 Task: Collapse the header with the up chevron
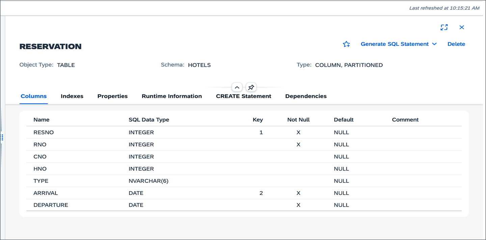pos(237,88)
